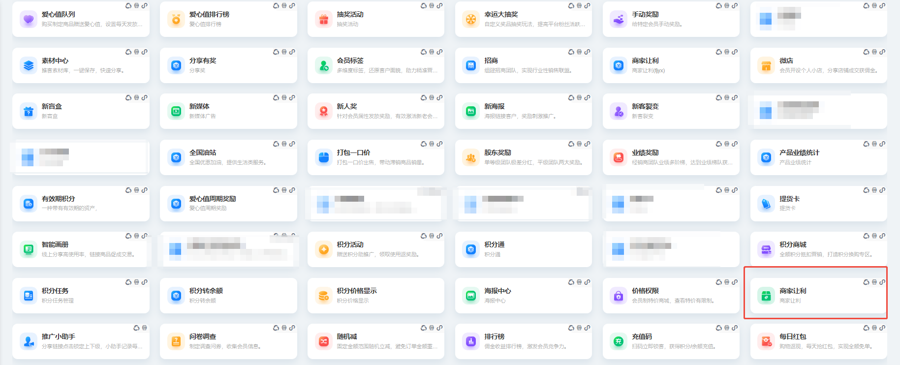
Task: Click the chain-link icon on 分享有奖 card
Action: coord(292,52)
